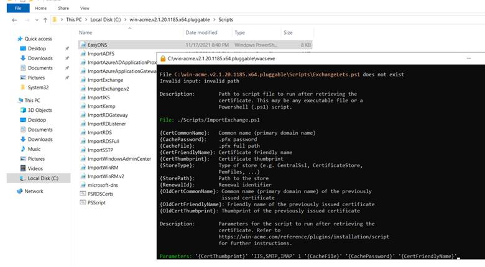Go up one folder level arrow
This screenshot has width=485, height=267.
point(45,20)
